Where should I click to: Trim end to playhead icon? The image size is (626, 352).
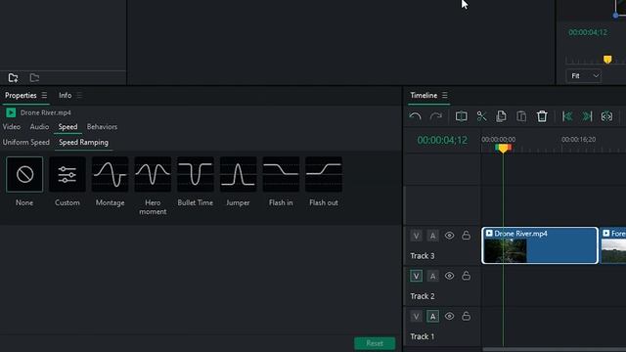[587, 116]
